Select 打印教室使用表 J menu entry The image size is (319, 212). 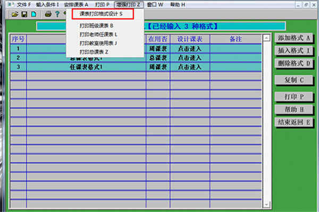pyautogui.click(x=98, y=43)
